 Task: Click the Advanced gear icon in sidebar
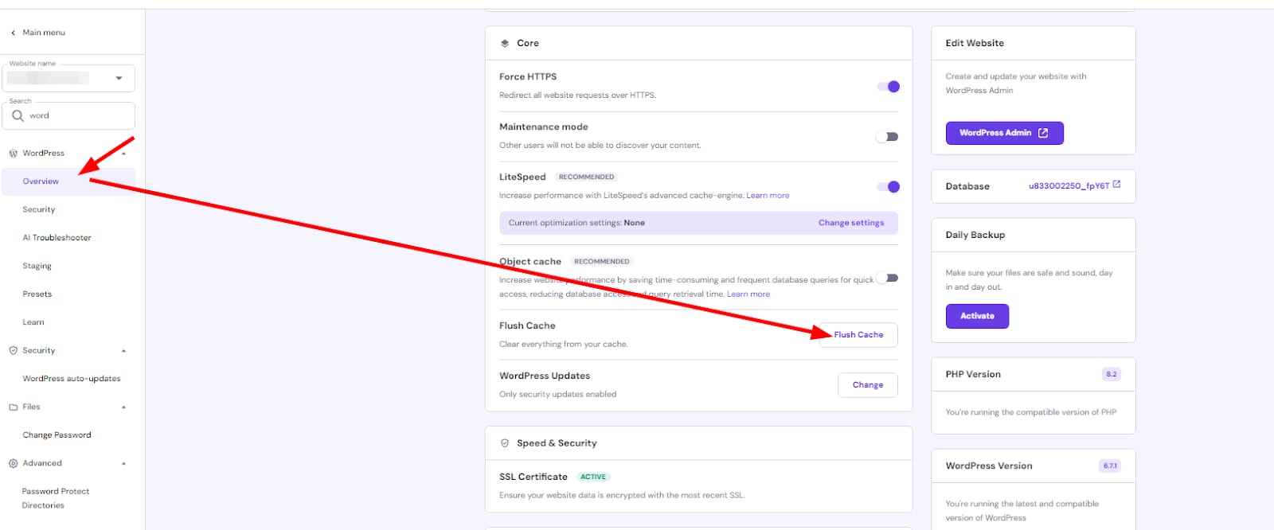pos(13,464)
